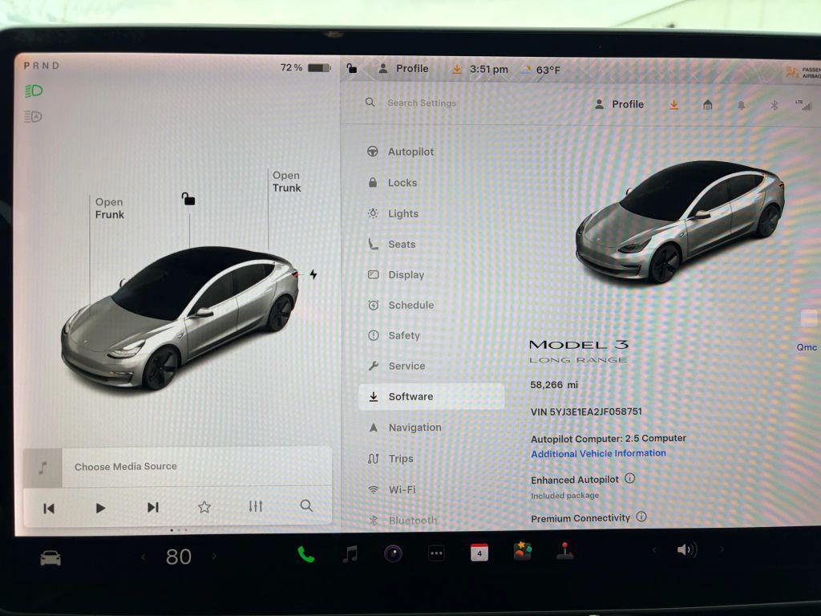Viewport: 821px width, 616px height.
Task: Open charge port with the lightning bolt icon
Action: click(313, 274)
